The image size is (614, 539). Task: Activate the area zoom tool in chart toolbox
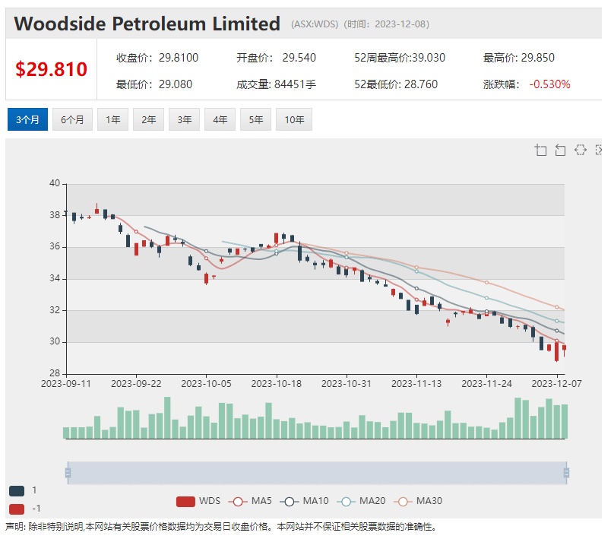[x=541, y=150]
